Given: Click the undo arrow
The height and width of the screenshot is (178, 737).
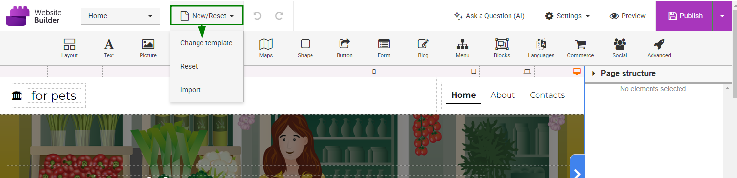Looking at the screenshot, I should pyautogui.click(x=257, y=16).
